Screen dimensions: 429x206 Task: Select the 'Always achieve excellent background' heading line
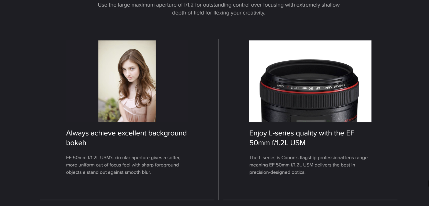(126, 133)
